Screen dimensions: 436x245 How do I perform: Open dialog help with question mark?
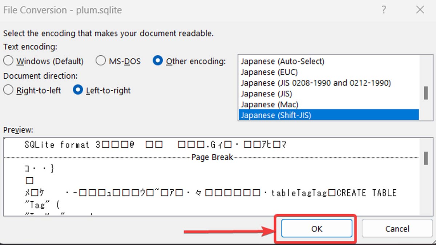pyautogui.click(x=384, y=10)
